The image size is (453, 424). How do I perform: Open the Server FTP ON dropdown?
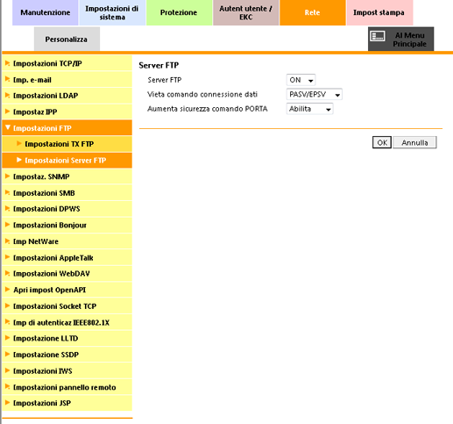tap(301, 80)
